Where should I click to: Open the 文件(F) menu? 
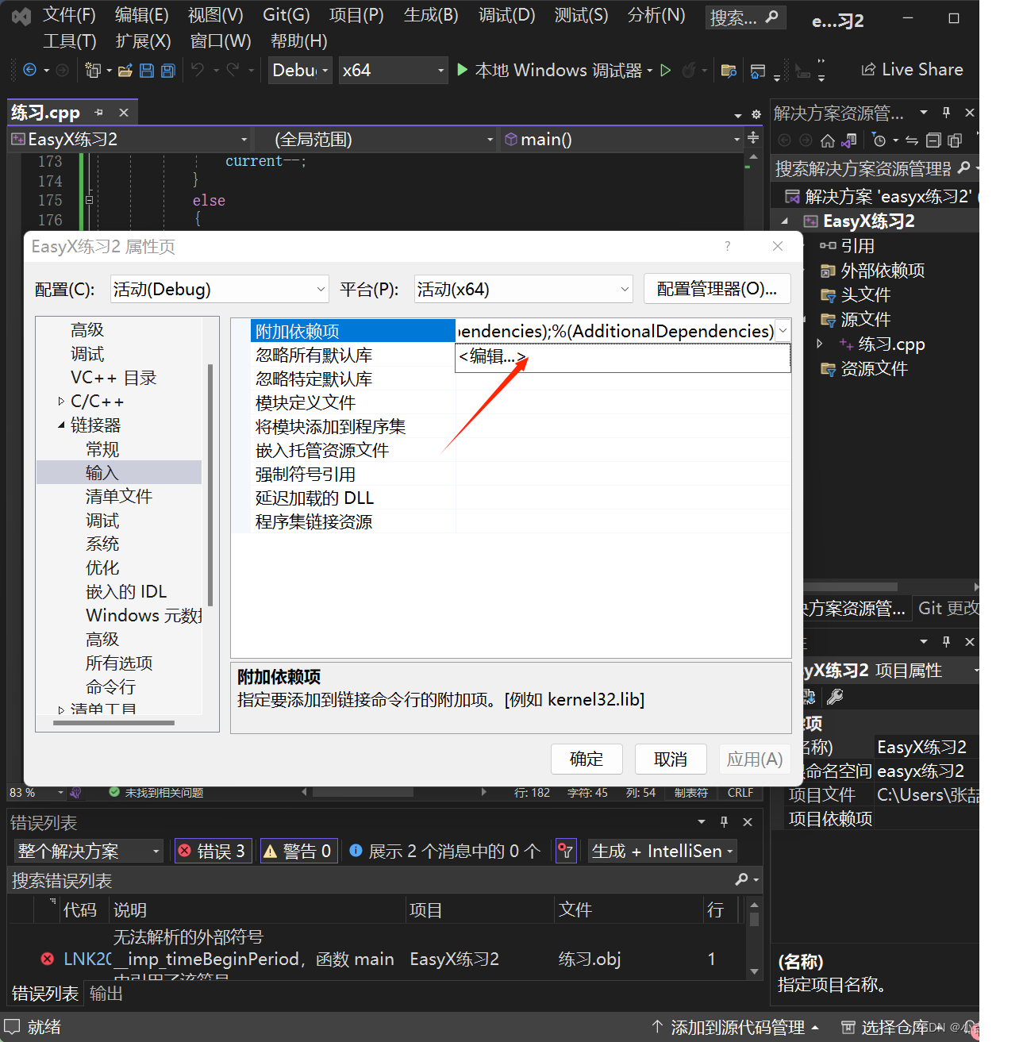(x=69, y=15)
